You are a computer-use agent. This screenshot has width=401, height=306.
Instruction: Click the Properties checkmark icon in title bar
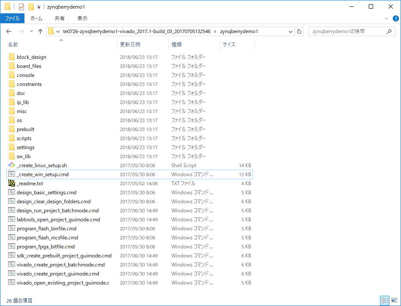point(21,7)
